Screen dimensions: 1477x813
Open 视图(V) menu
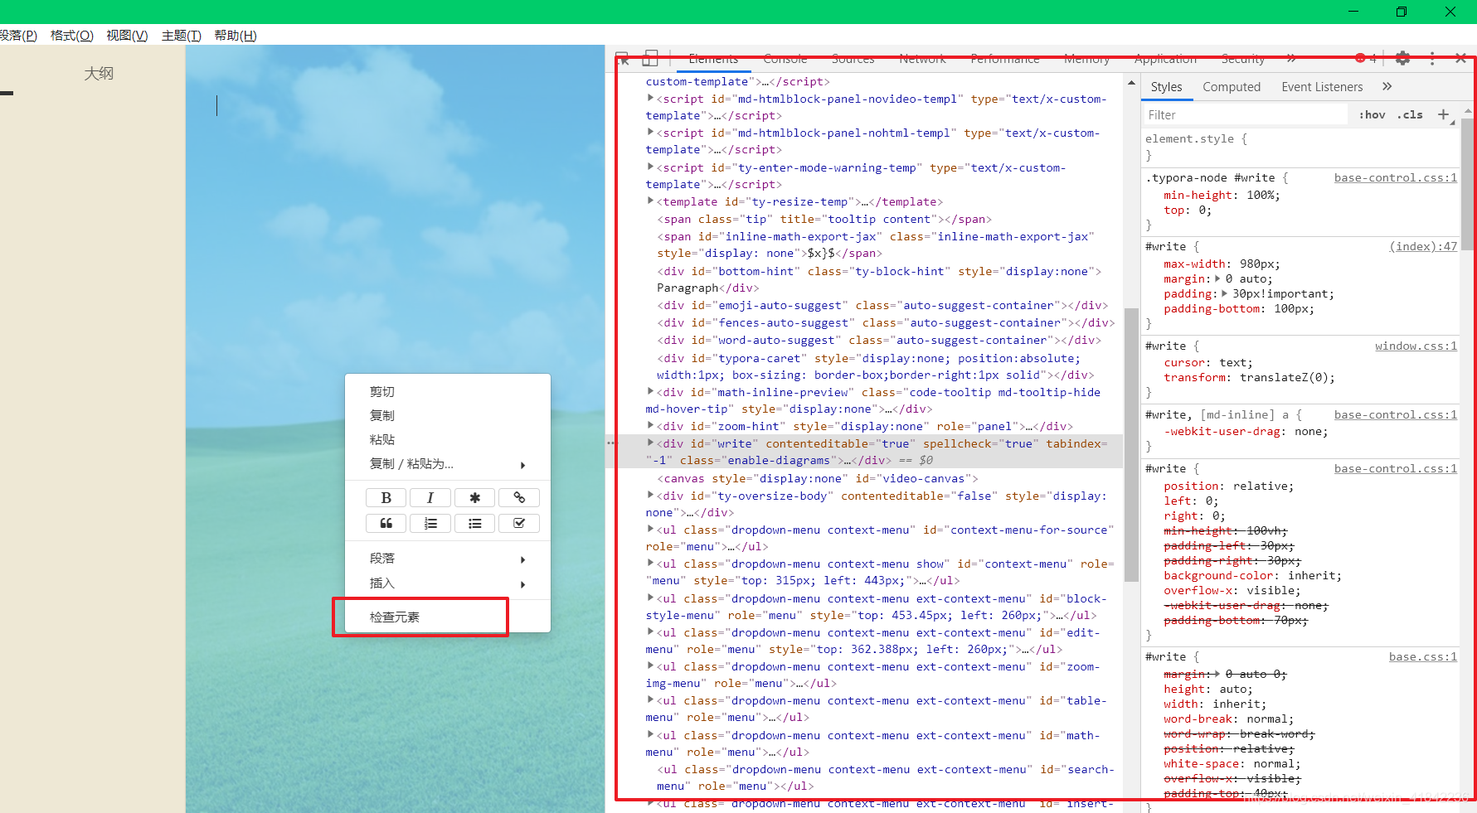(x=127, y=35)
